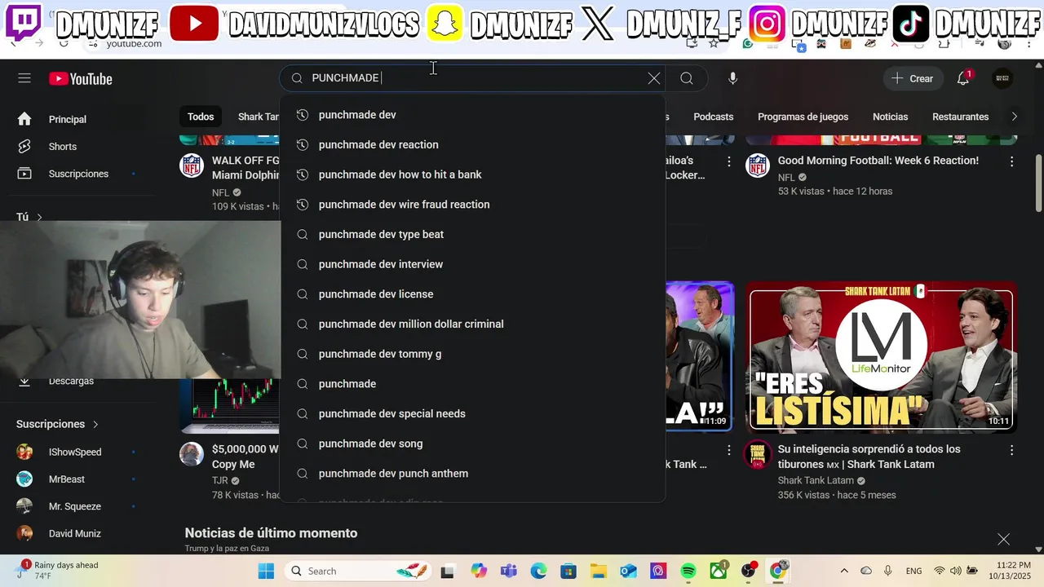This screenshot has width=1044, height=587.
Task: Open File Explorer from taskbar
Action: coord(599,572)
